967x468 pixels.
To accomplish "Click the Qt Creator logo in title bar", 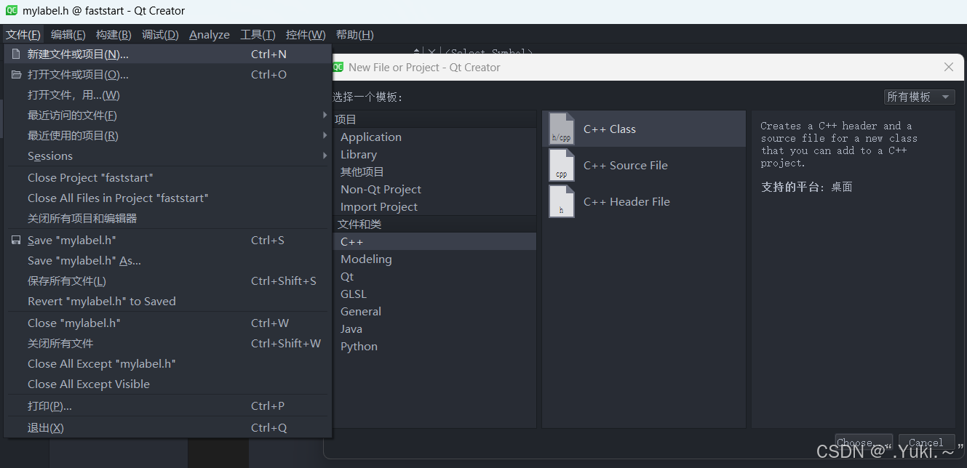I will pos(12,10).
